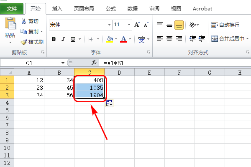Copy the selection using 复制
The image size is (251, 167).
click(x=30, y=32)
